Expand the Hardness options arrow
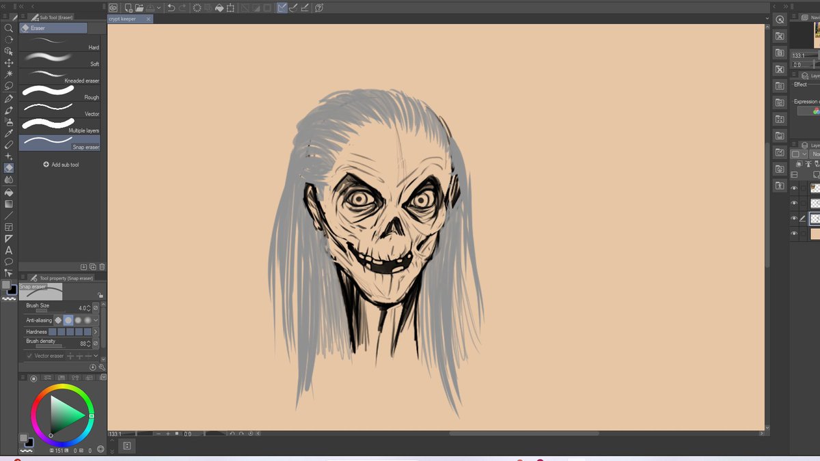The height and width of the screenshot is (461, 820). 96,331
